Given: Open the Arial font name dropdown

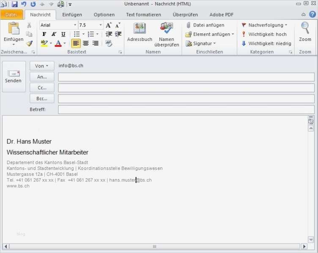Looking at the screenshot, I should [x=75, y=25].
